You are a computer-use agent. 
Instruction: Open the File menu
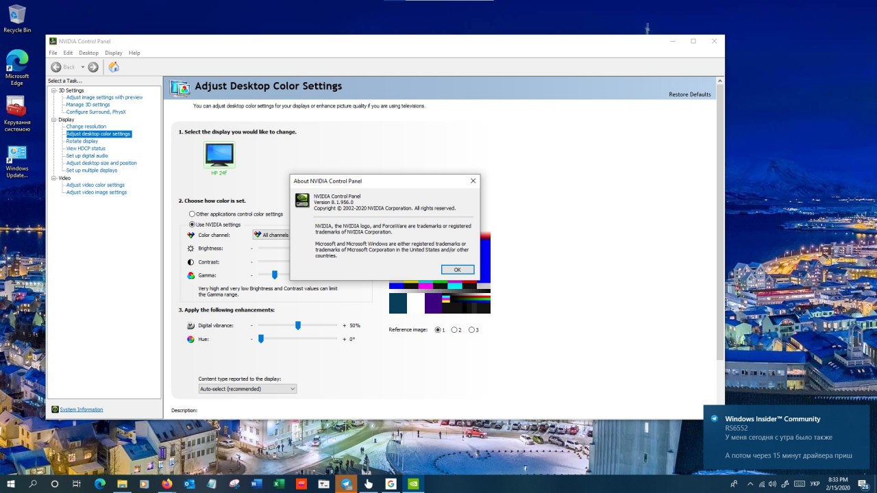pos(53,53)
